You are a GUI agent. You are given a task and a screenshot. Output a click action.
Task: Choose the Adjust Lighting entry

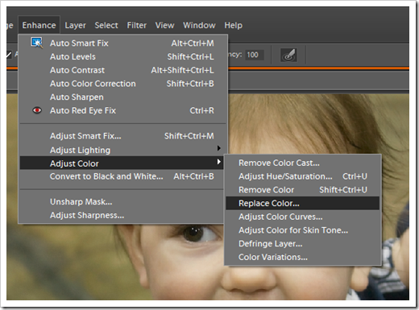122,150
